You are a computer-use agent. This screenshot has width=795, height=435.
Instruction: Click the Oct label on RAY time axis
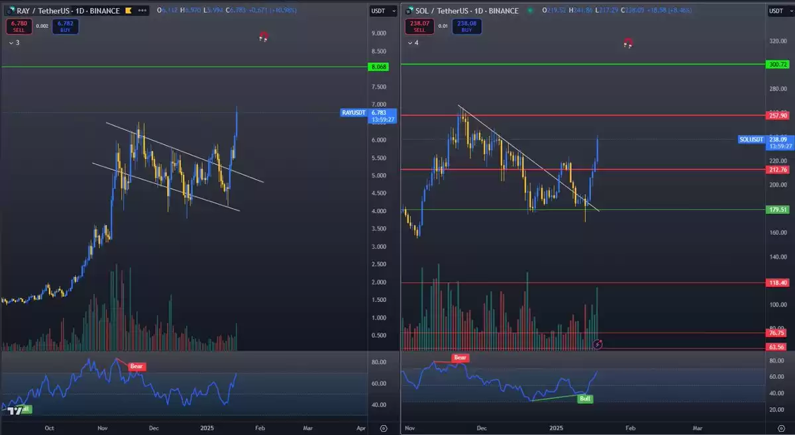pyautogui.click(x=49, y=428)
